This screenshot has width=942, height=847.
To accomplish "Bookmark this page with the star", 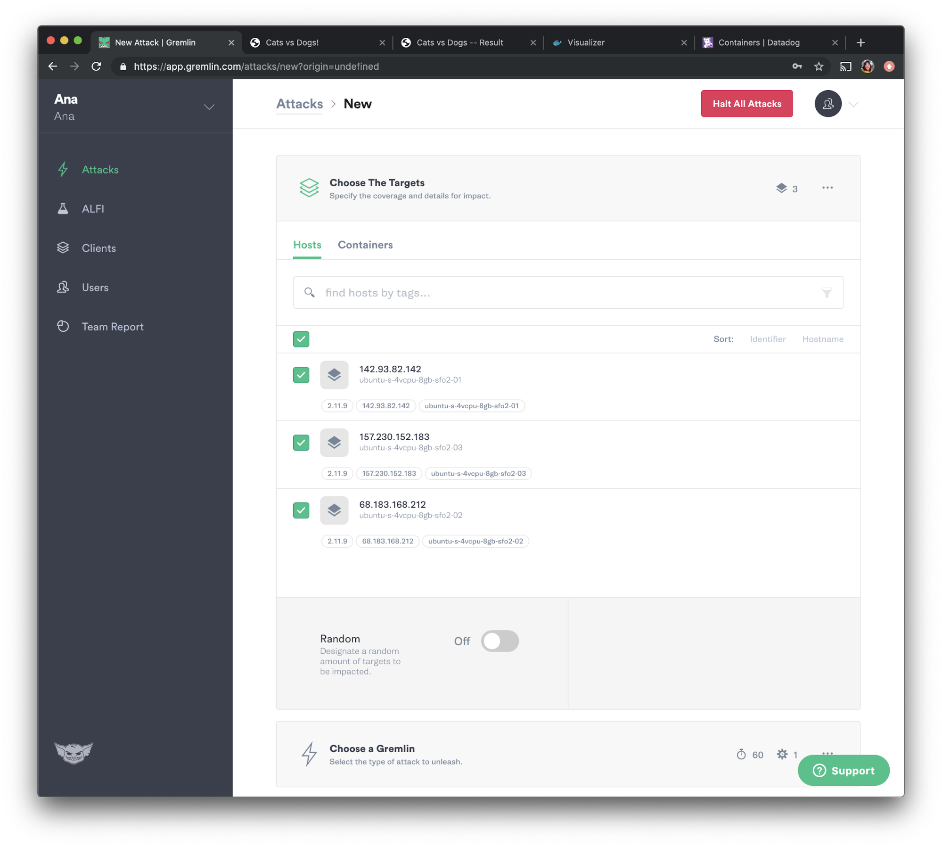I will pos(819,66).
